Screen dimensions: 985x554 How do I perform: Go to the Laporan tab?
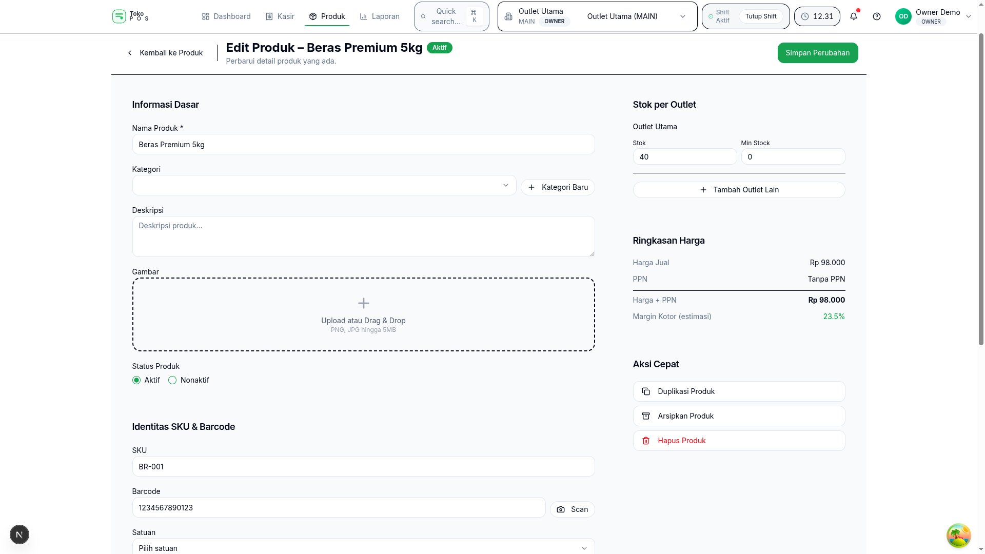(x=380, y=16)
